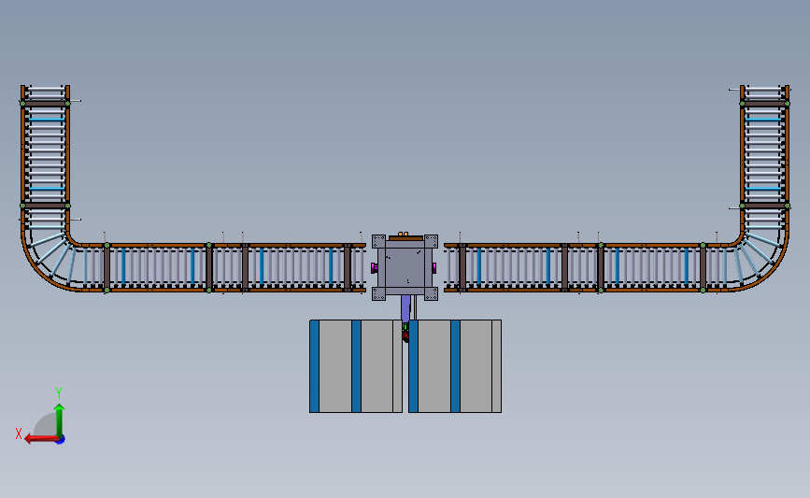This screenshot has width=810, height=498.
Task: Click the blue Z axis dot of triad
Action: [x=61, y=440]
